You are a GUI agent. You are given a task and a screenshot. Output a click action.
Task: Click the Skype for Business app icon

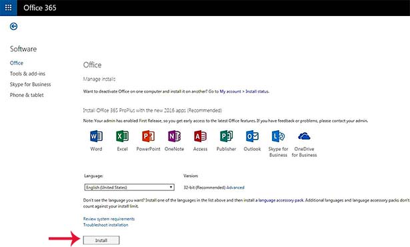[278, 136]
